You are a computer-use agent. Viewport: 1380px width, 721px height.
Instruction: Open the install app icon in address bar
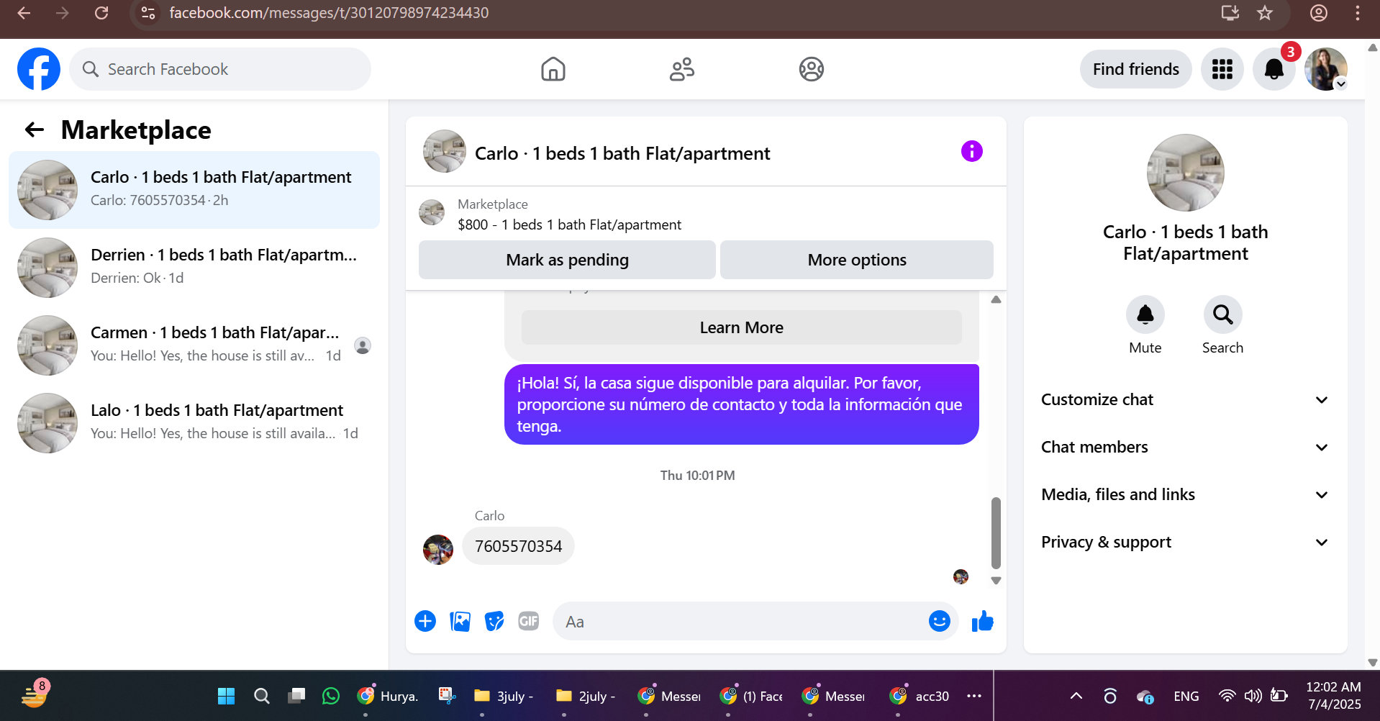pyautogui.click(x=1230, y=13)
